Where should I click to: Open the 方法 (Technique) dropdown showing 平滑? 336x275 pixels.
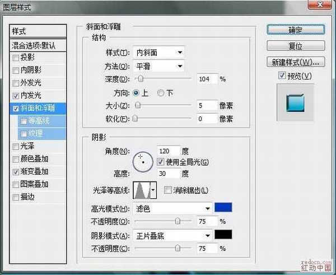(x=159, y=66)
